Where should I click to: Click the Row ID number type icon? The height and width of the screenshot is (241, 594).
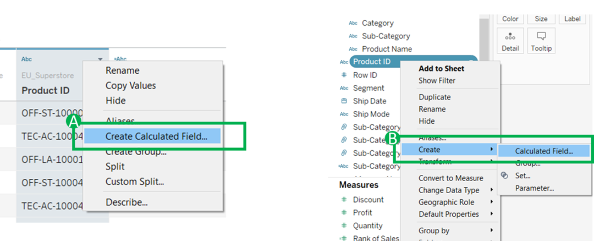[344, 75]
